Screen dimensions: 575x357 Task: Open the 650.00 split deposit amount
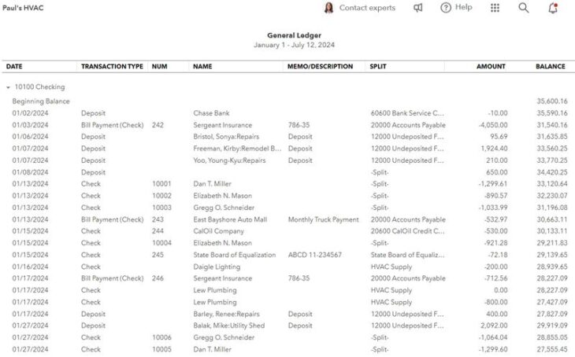[x=497, y=172]
